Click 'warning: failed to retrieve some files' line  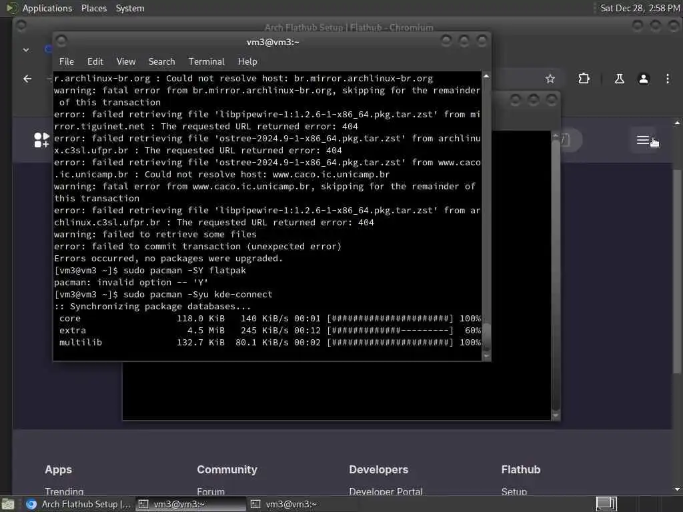[155, 235]
